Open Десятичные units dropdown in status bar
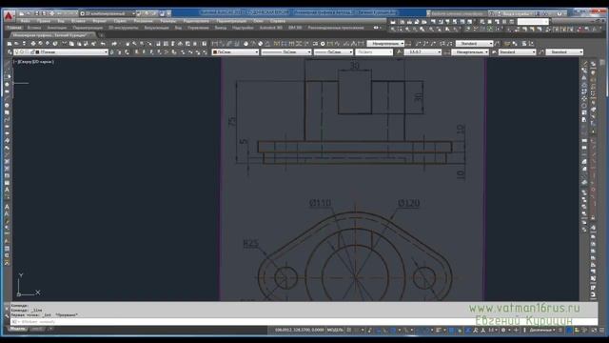Screen dimensions: 609x343 click(x=542, y=331)
